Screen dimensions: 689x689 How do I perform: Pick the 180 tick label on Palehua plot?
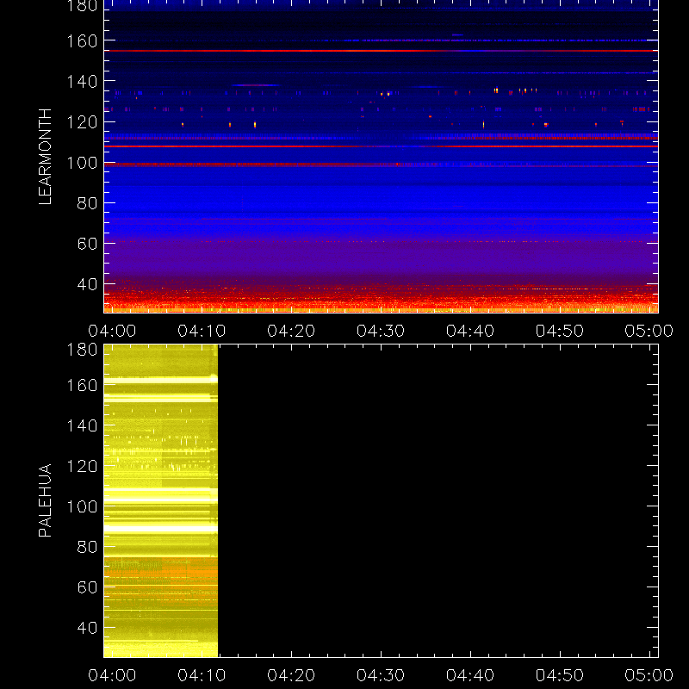[x=82, y=350]
